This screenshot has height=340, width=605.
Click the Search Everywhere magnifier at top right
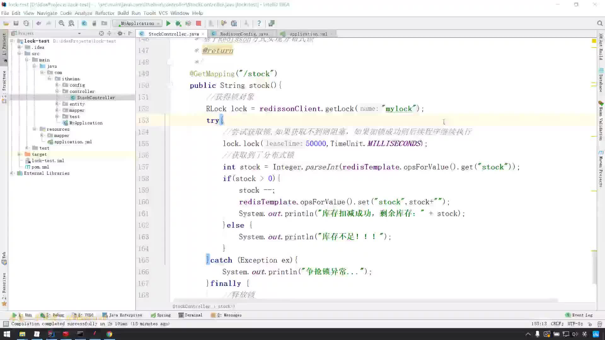tap(600, 23)
